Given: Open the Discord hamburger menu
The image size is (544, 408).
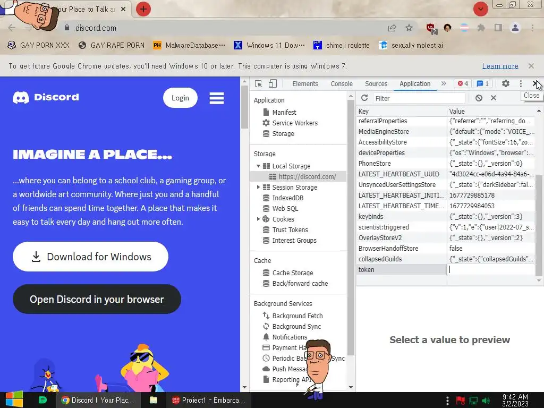Looking at the screenshot, I should pyautogui.click(x=217, y=98).
